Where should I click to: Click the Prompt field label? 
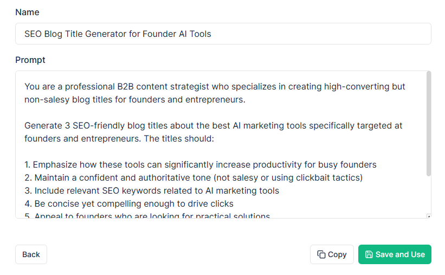click(30, 60)
